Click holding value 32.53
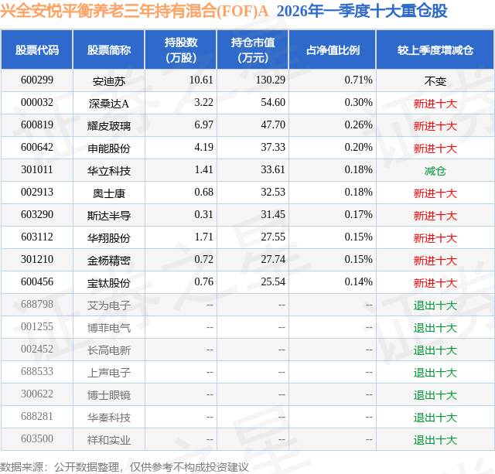The height and width of the screenshot is (474, 495). coord(273,192)
